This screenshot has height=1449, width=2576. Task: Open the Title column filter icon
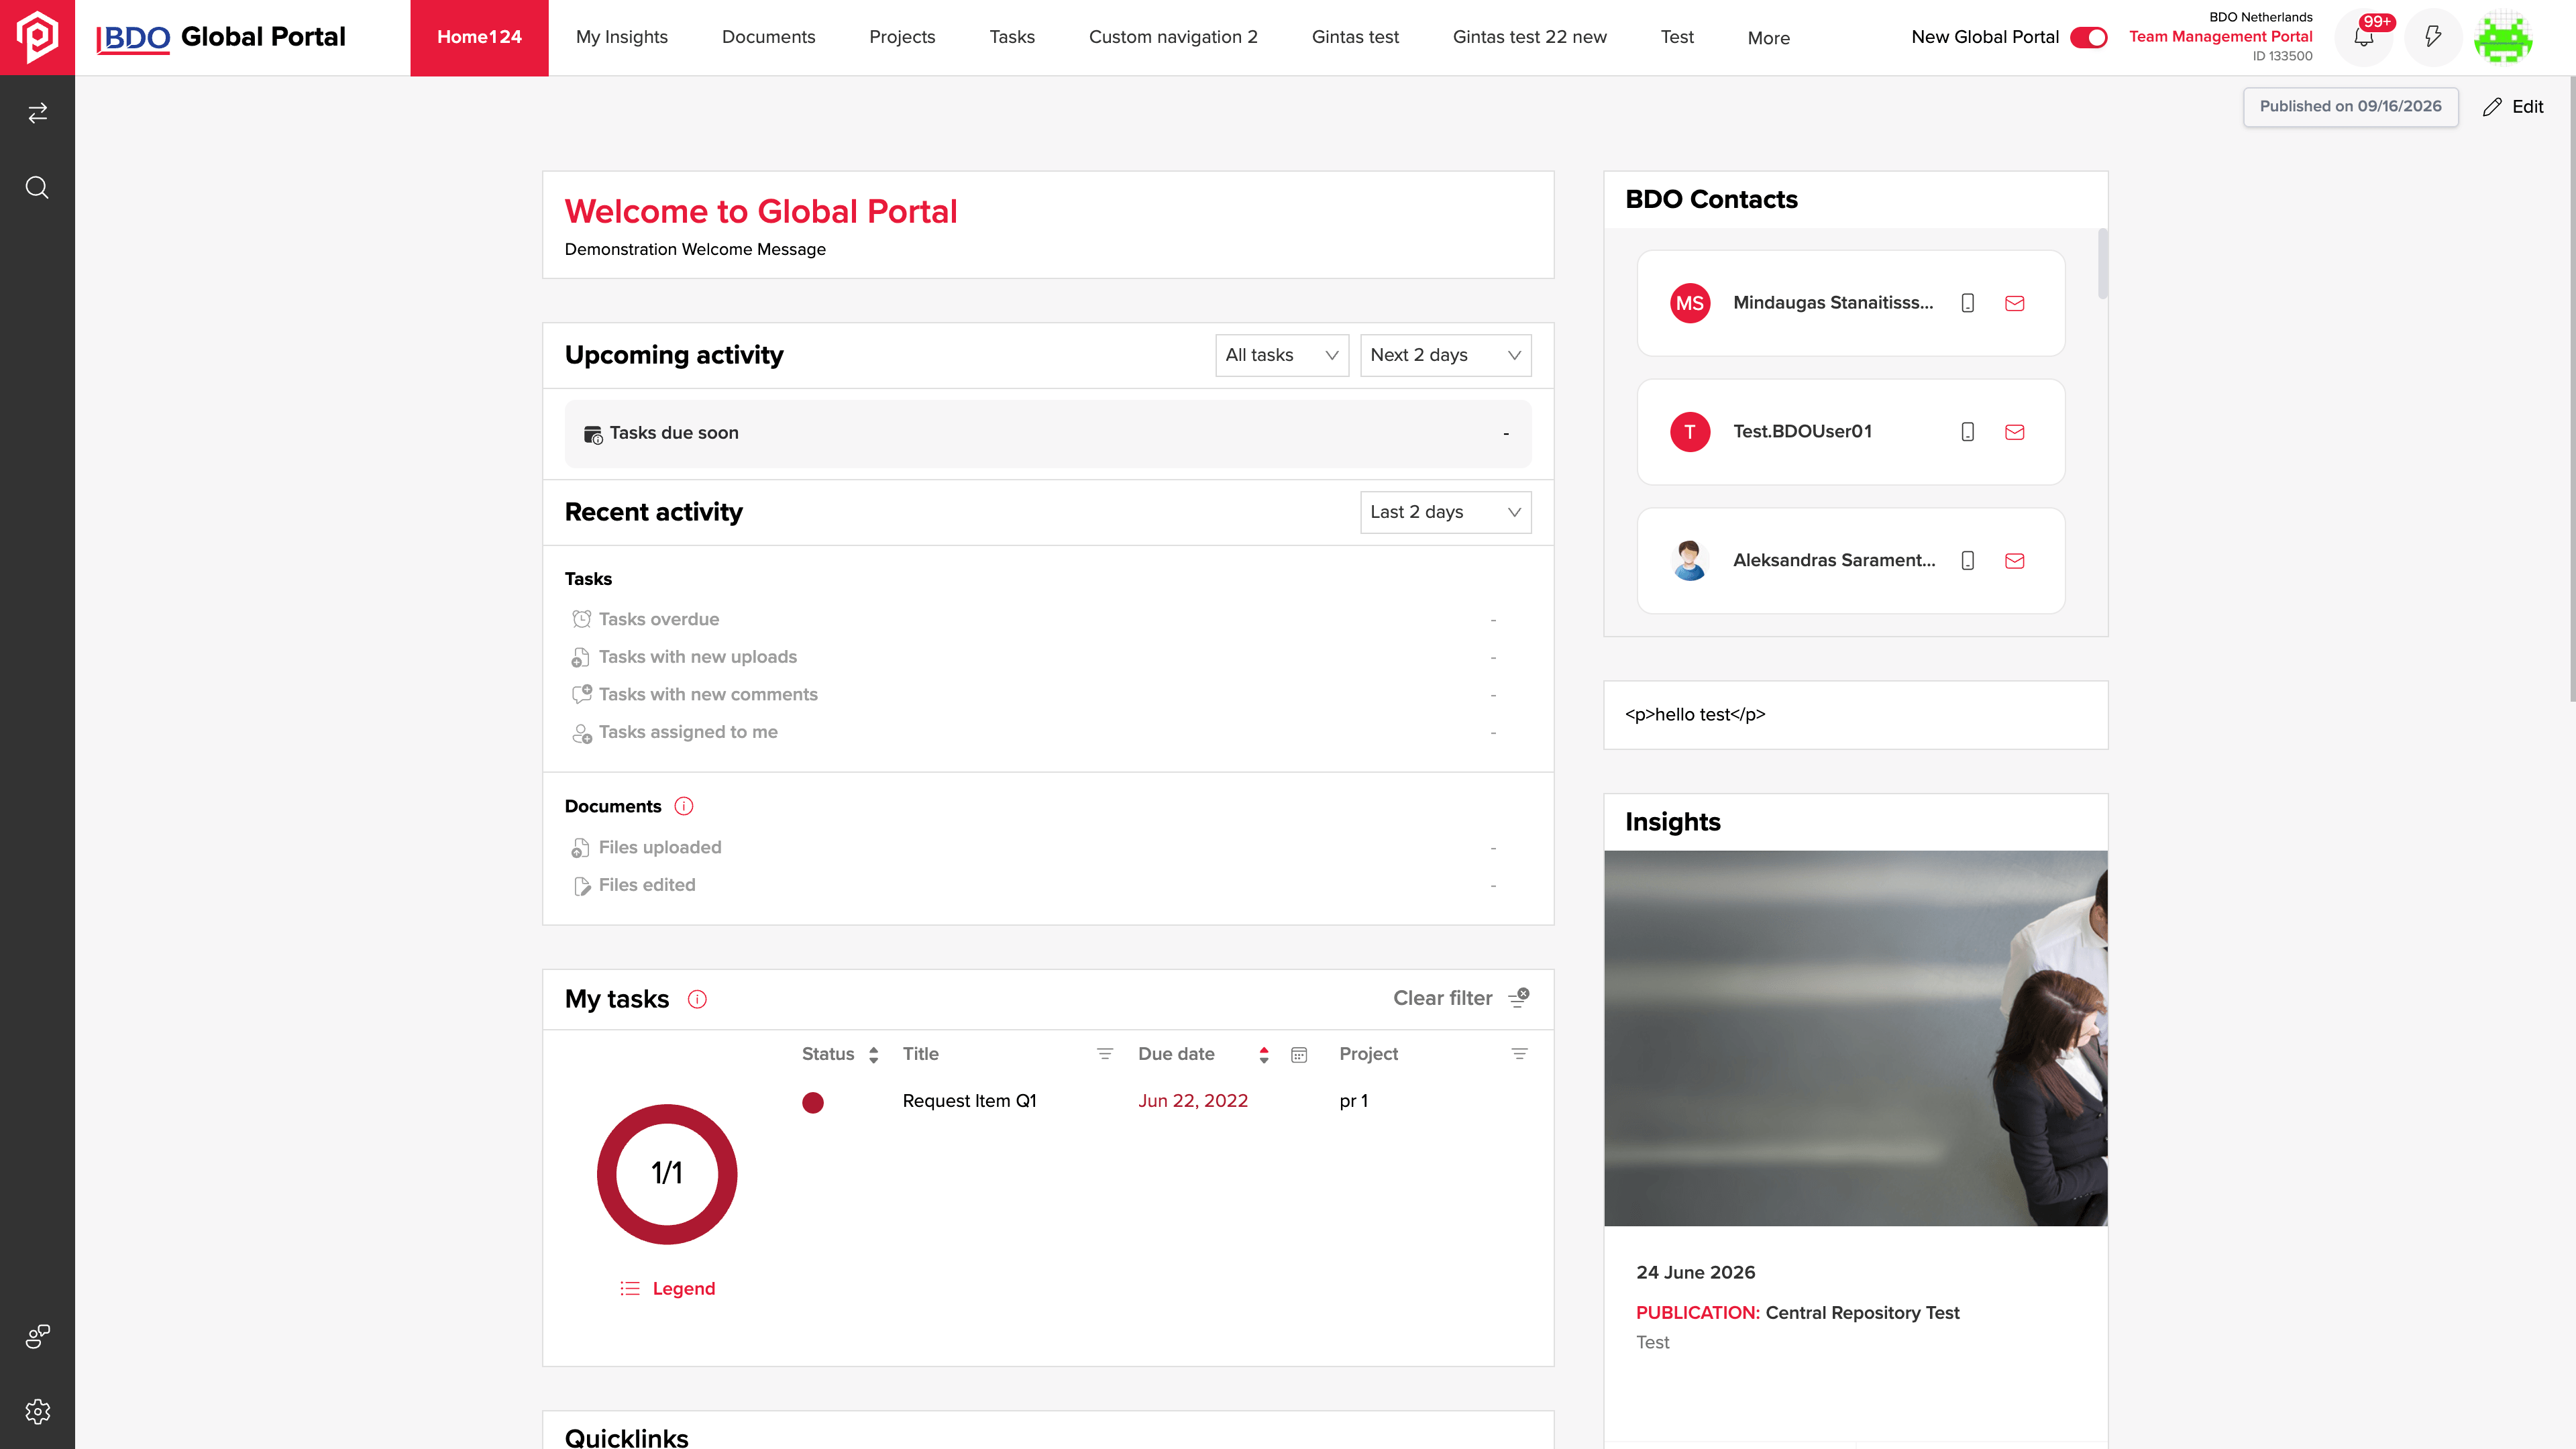(1105, 1054)
